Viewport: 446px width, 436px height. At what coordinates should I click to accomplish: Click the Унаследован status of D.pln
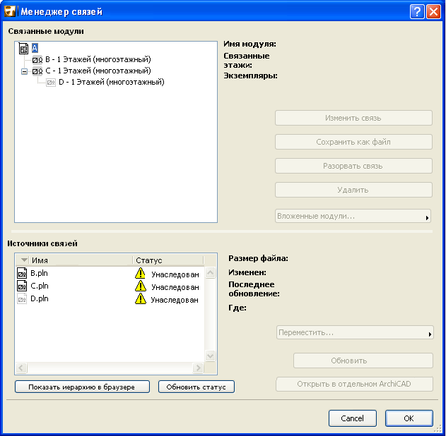pos(175,300)
